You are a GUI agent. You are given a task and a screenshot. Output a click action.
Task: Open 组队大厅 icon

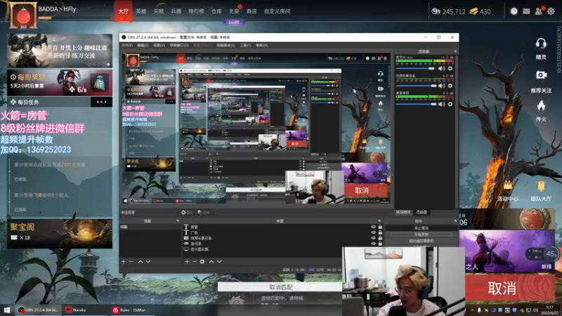click(x=541, y=186)
